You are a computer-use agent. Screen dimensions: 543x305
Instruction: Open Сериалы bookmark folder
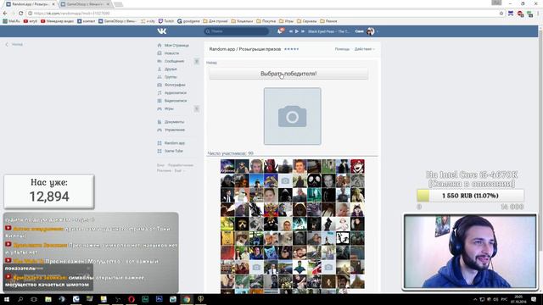(x=307, y=21)
